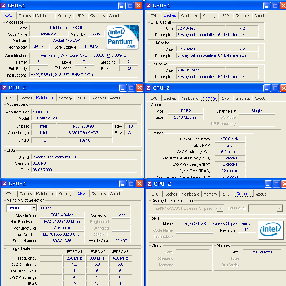Click the BIOS version '6.00 PG'
Screen dimensions: 286x286
click(x=84, y=163)
